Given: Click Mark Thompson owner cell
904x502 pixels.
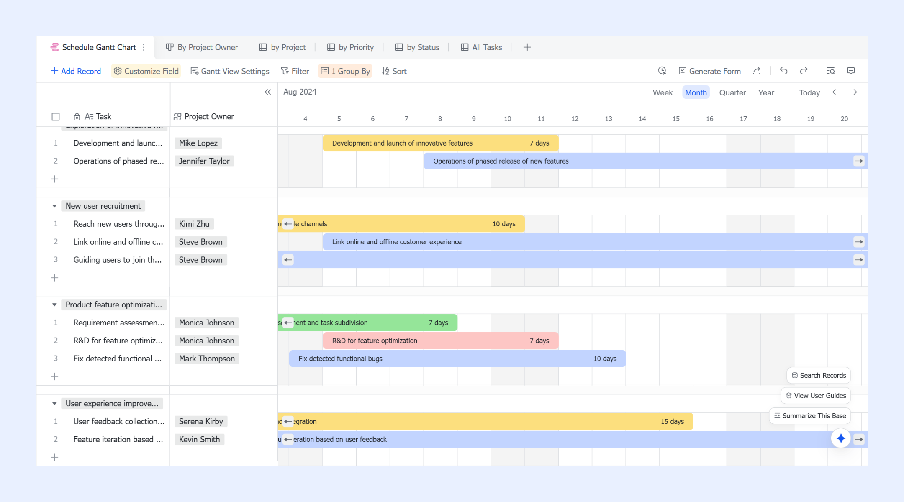Looking at the screenshot, I should pos(207,359).
